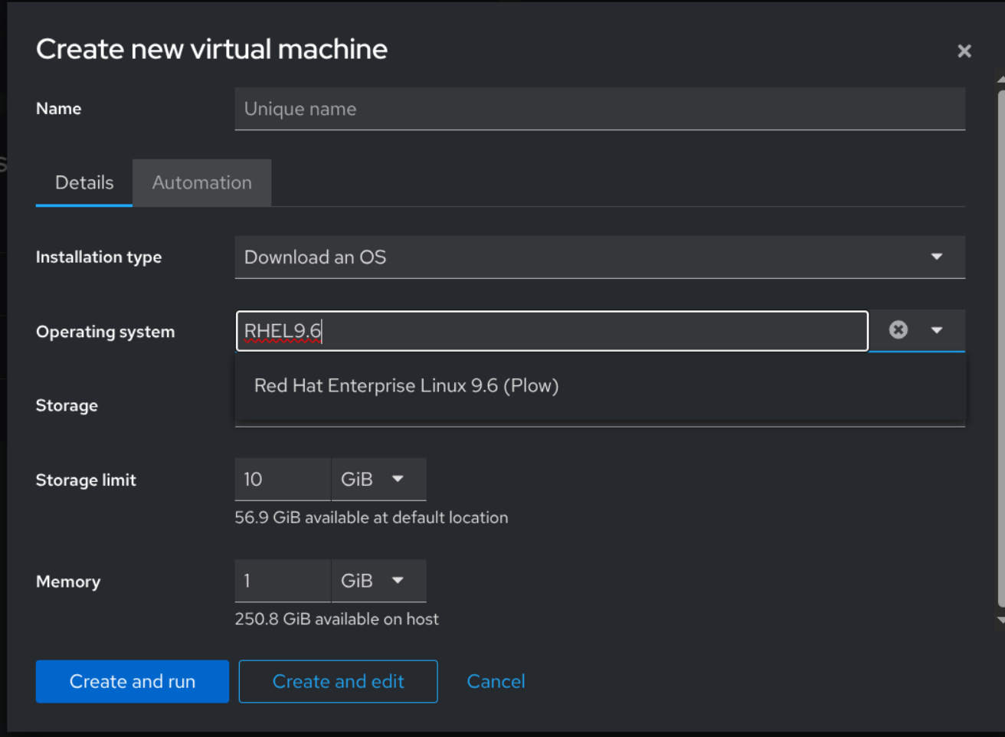
Task: Focus the Unique name input field
Action: click(599, 109)
